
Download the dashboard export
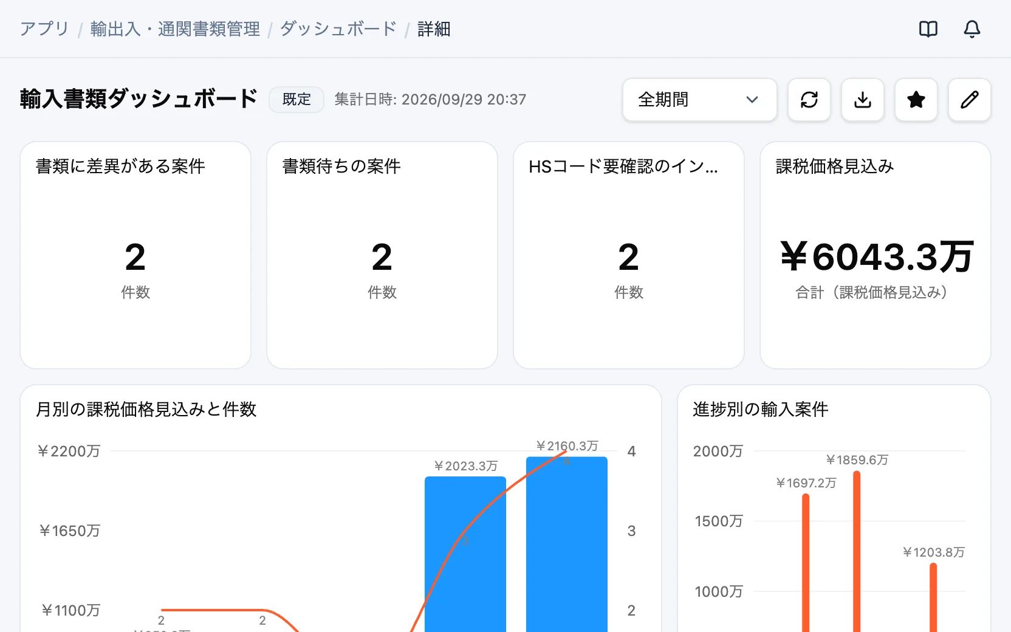pyautogui.click(x=863, y=100)
